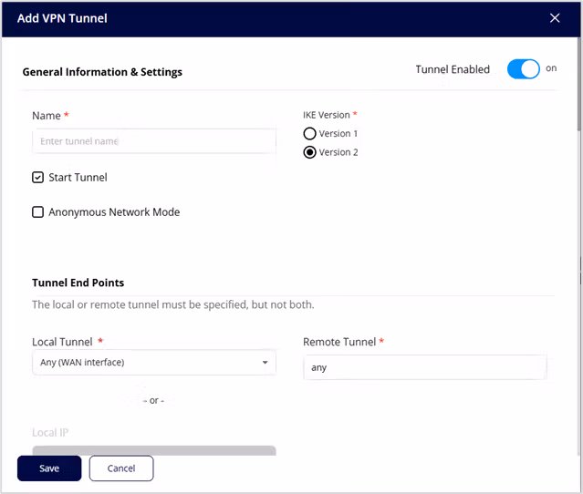The height and width of the screenshot is (494, 583).
Task: Click the Add VPN Tunnel title
Action: coord(60,18)
